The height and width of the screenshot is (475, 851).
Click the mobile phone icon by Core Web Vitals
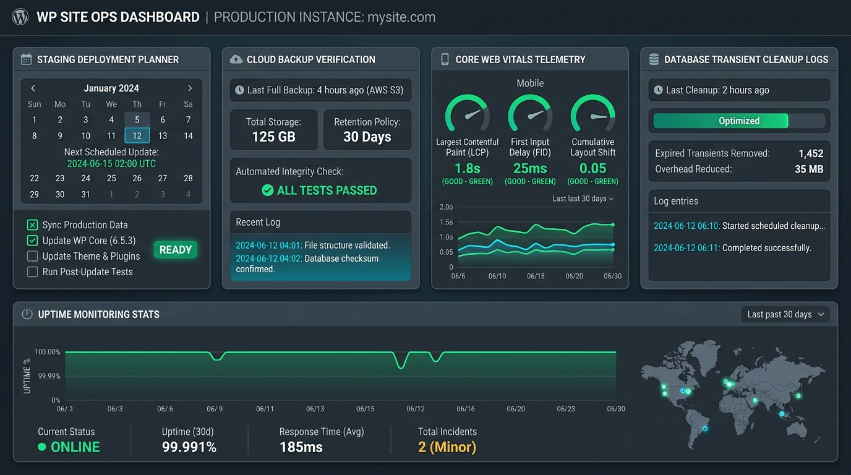click(x=445, y=59)
